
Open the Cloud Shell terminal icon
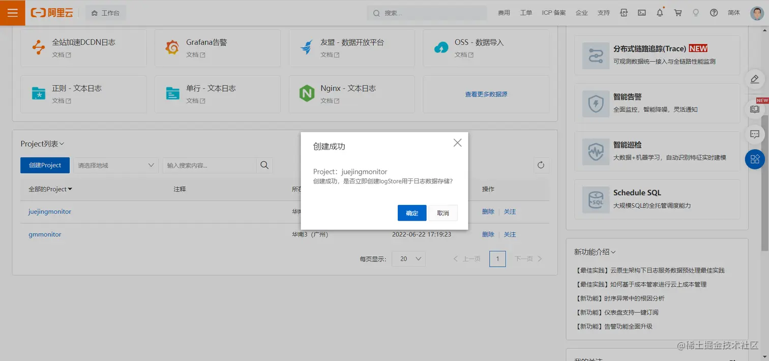click(x=642, y=13)
